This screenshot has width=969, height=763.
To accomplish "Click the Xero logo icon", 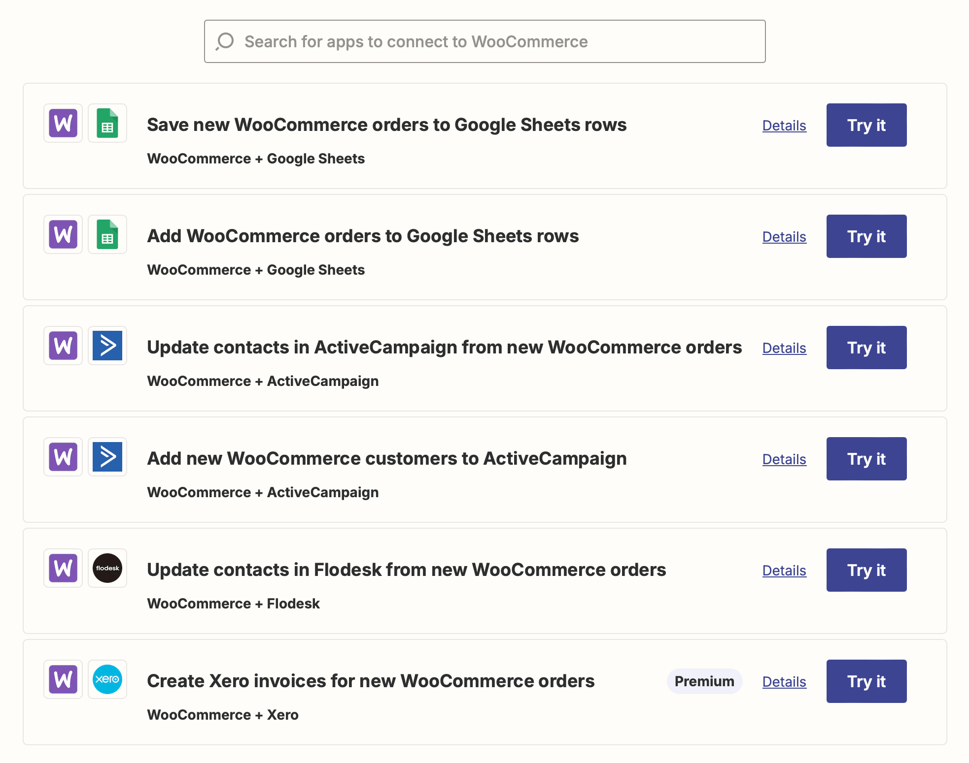I will point(107,679).
